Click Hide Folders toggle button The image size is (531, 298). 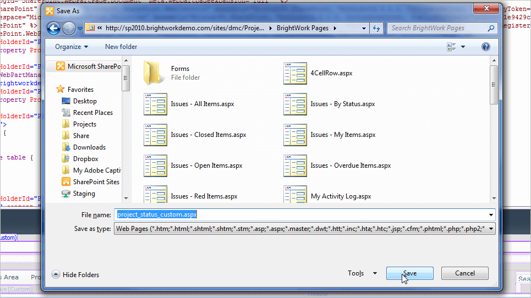tap(75, 275)
